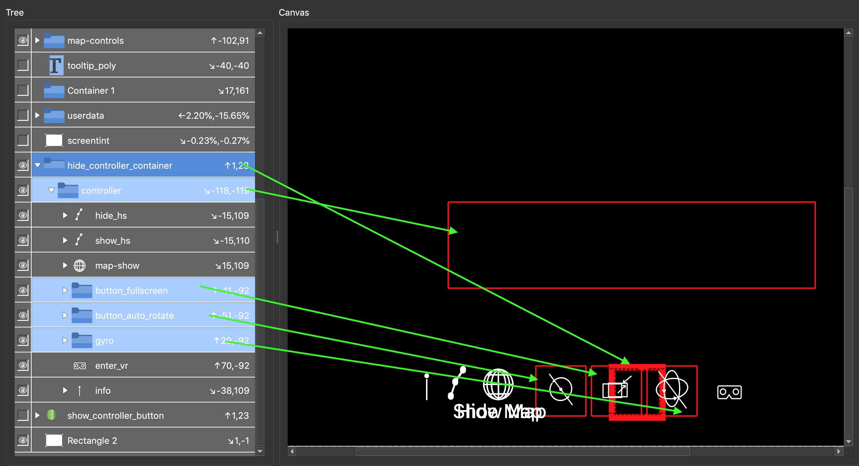
Task: Click the canvas horizontal scrollbar thumb
Action: [x=523, y=451]
